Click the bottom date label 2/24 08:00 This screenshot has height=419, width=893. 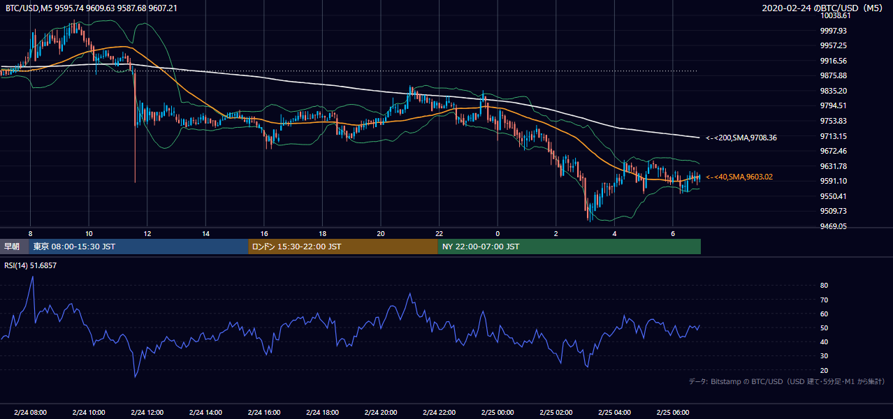(x=30, y=413)
